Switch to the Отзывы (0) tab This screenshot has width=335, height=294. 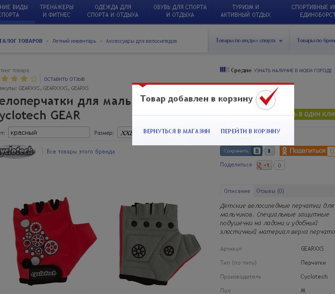pyautogui.click(x=270, y=191)
